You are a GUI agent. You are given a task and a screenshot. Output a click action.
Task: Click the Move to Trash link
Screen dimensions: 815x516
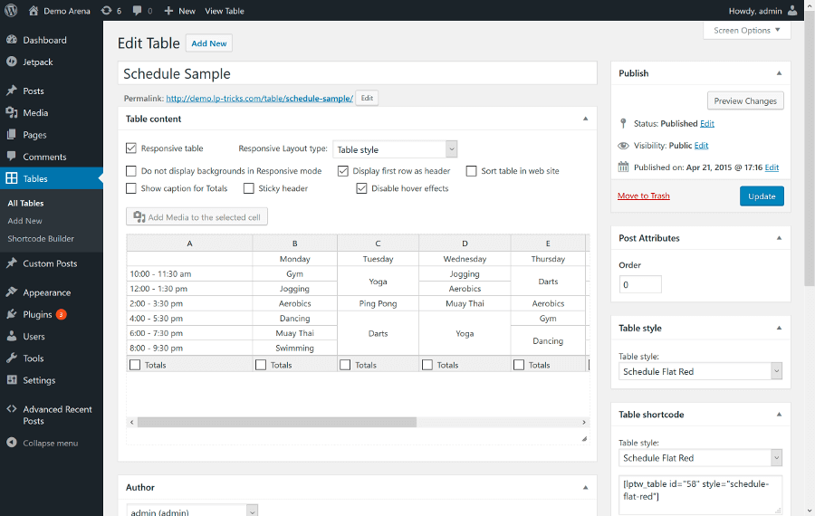pyautogui.click(x=643, y=196)
